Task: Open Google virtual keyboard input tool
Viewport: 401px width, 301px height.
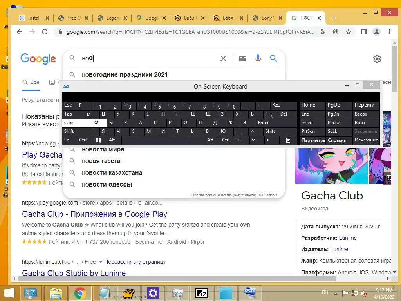Action: tap(242, 59)
